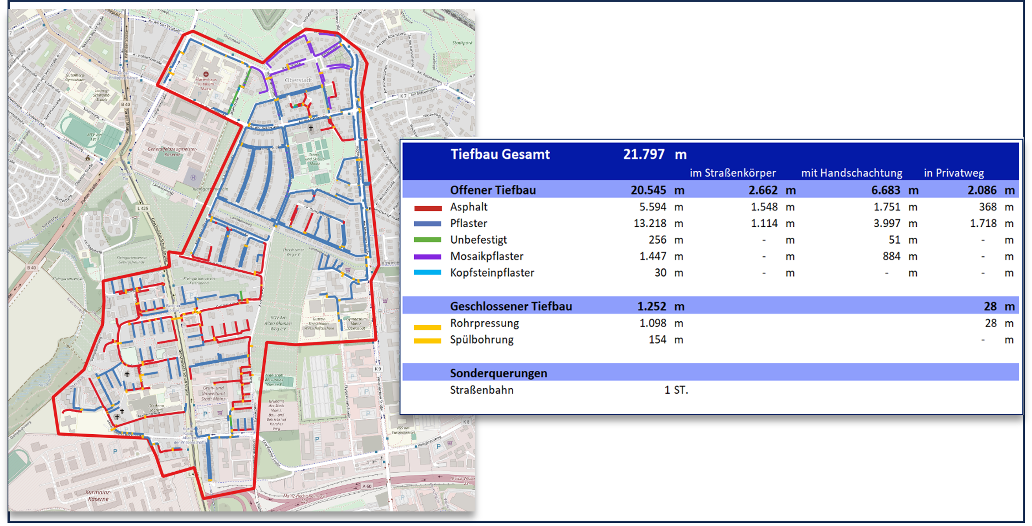Viewport: 1032px width, 526px height.
Task: Click the K 7 road shield marker
Action: coord(403,96)
